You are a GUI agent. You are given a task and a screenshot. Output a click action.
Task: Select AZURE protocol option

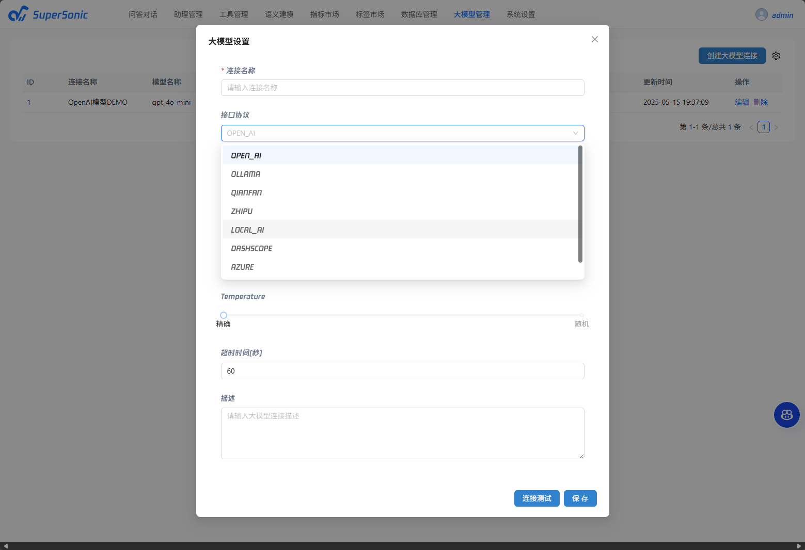click(400, 267)
